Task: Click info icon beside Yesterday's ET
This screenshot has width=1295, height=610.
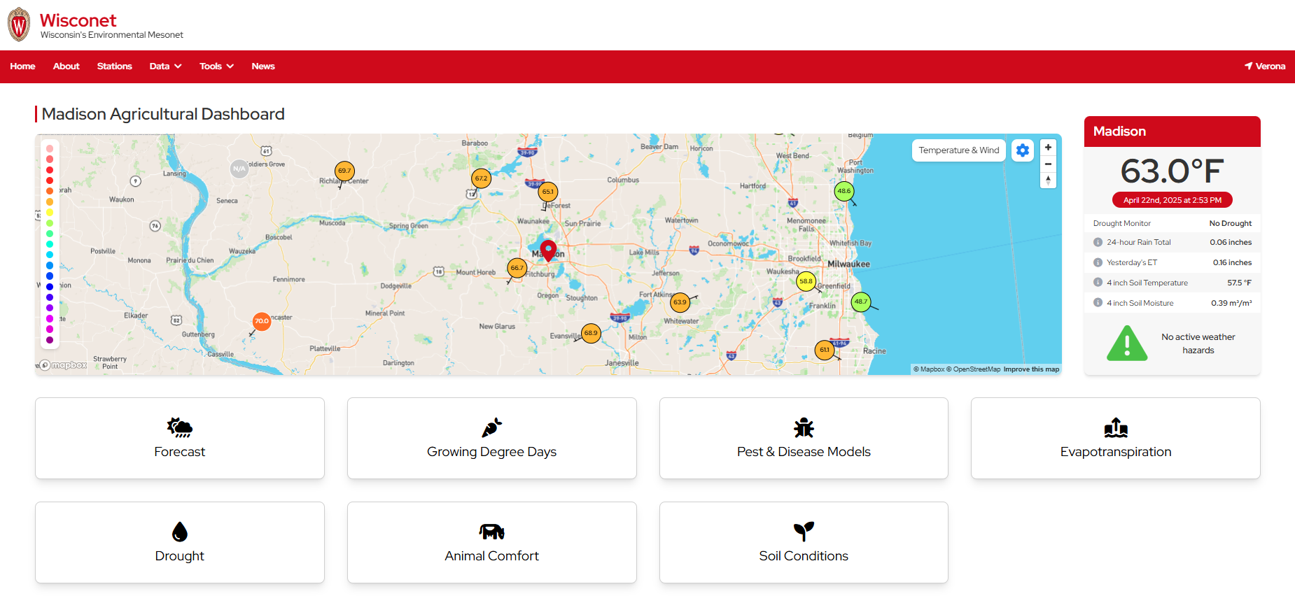Action: (x=1098, y=262)
